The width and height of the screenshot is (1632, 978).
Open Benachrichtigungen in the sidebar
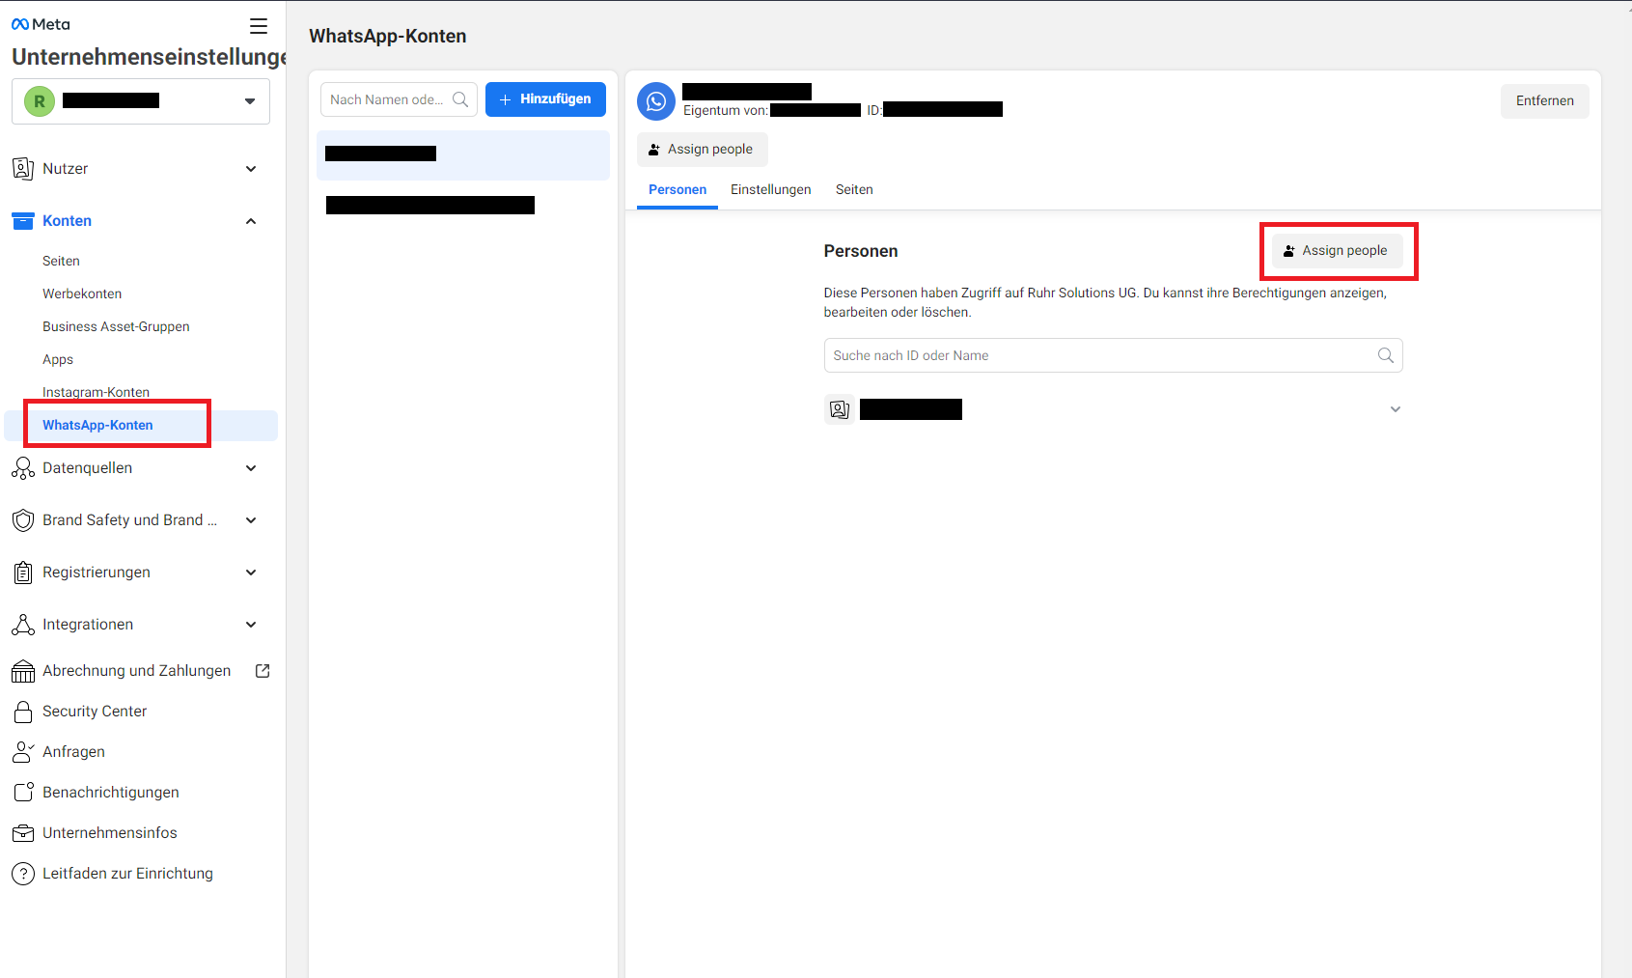[x=110, y=793]
